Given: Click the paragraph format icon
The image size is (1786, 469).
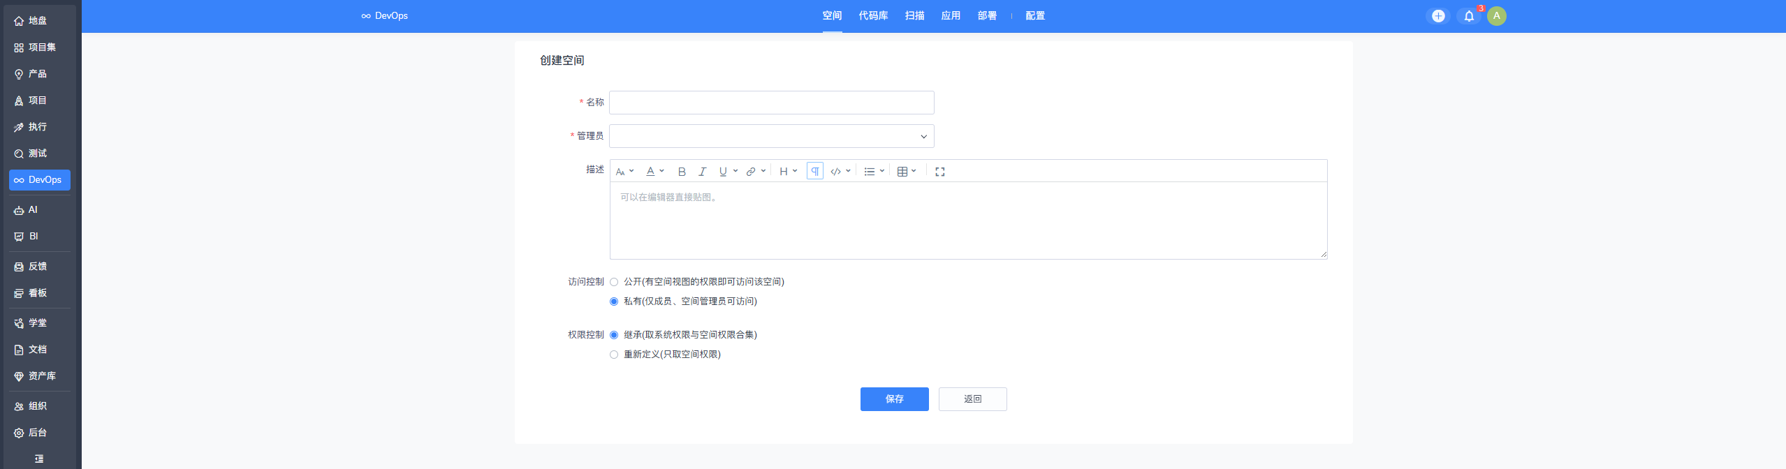Looking at the screenshot, I should tap(814, 172).
